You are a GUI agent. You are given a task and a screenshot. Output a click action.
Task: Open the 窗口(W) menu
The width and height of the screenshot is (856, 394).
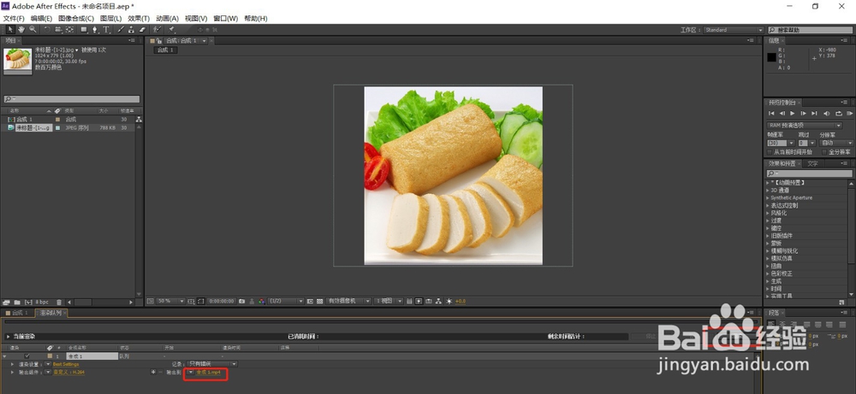pyautogui.click(x=225, y=19)
